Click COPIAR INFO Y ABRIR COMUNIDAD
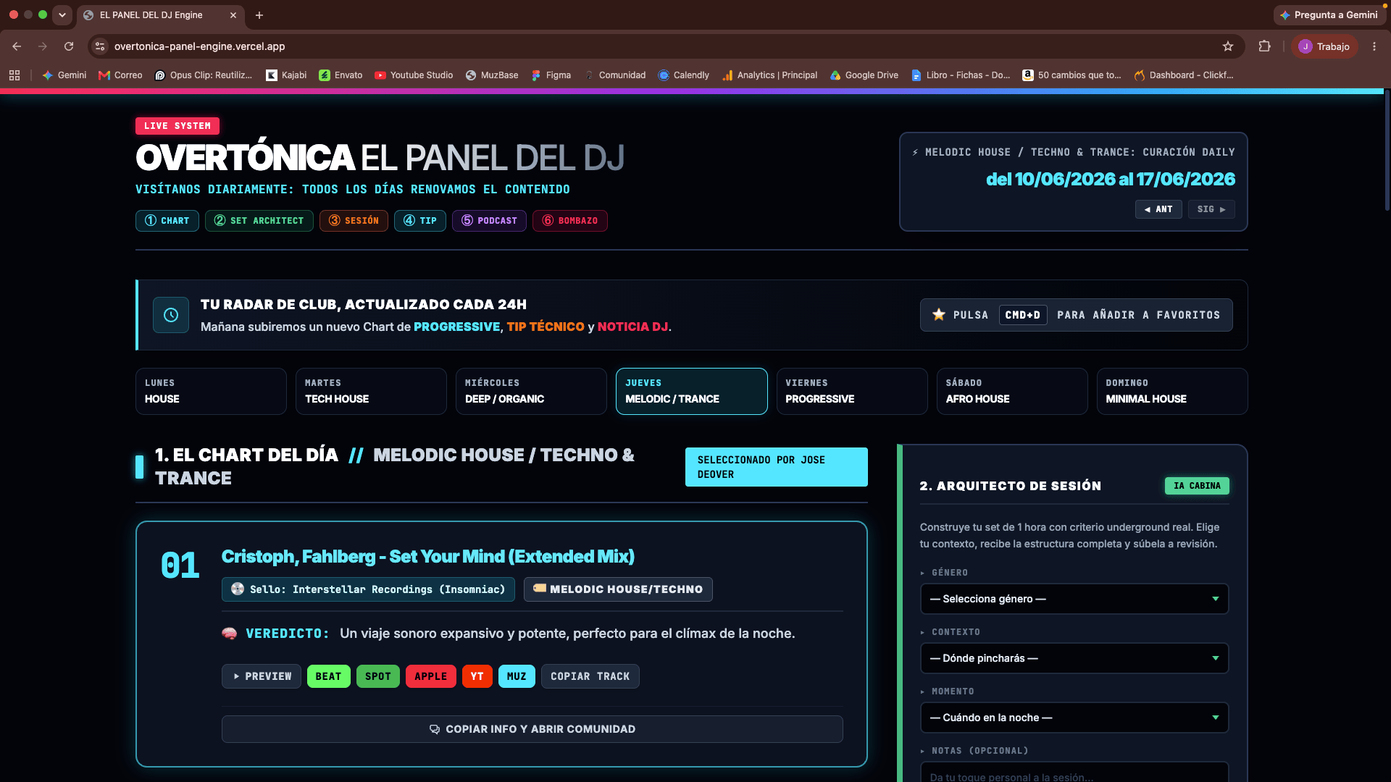The image size is (1391, 782). (532, 729)
